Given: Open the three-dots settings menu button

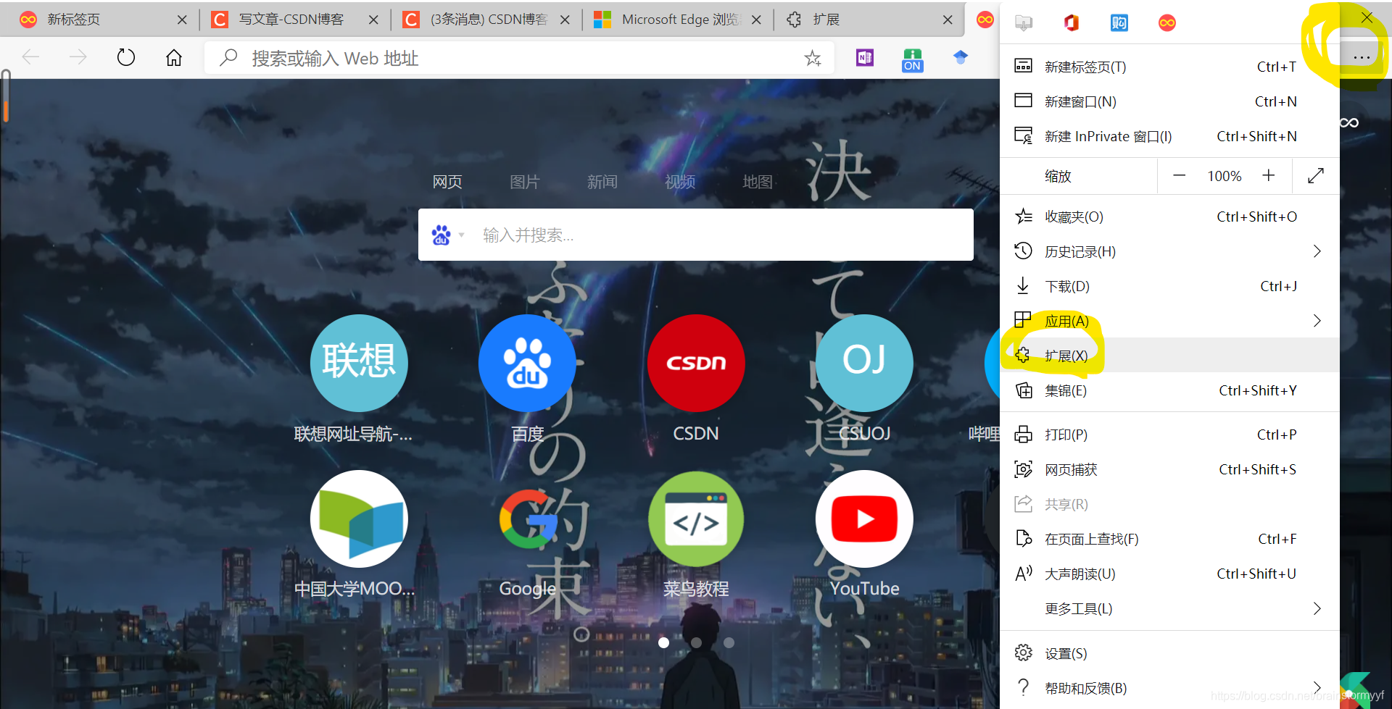Looking at the screenshot, I should [x=1361, y=57].
